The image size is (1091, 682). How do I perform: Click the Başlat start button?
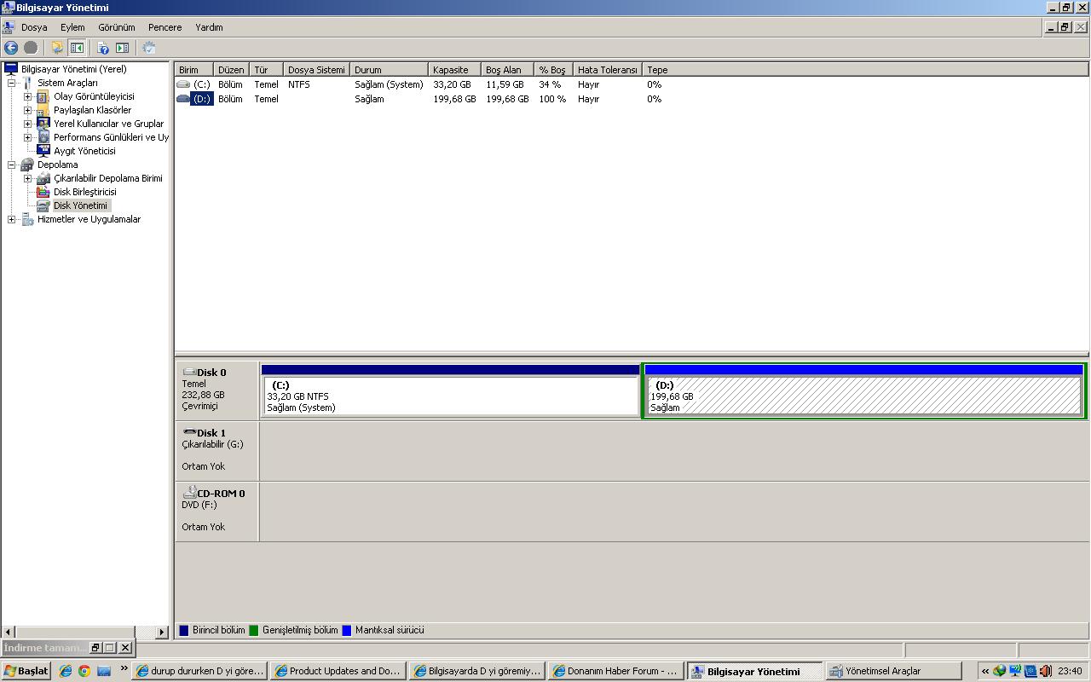point(26,671)
